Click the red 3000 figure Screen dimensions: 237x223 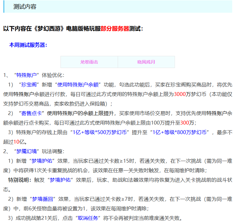180,94
